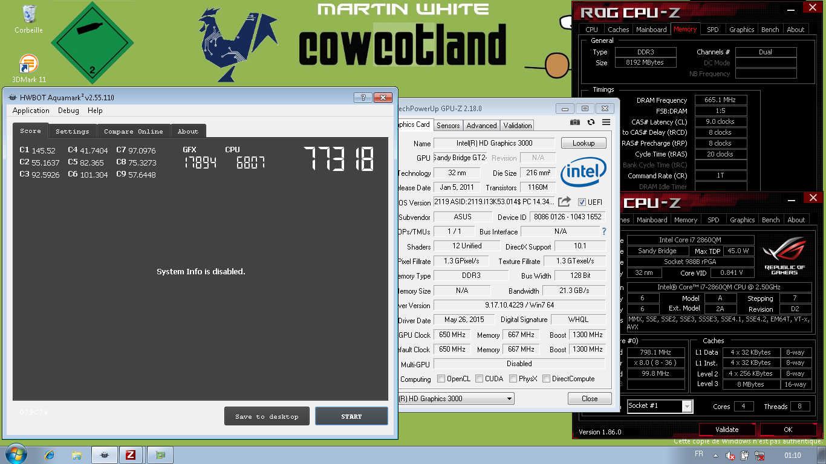Image resolution: width=826 pixels, height=464 pixels.
Task: Toggle the OpenCL checkbox
Action: [441, 379]
